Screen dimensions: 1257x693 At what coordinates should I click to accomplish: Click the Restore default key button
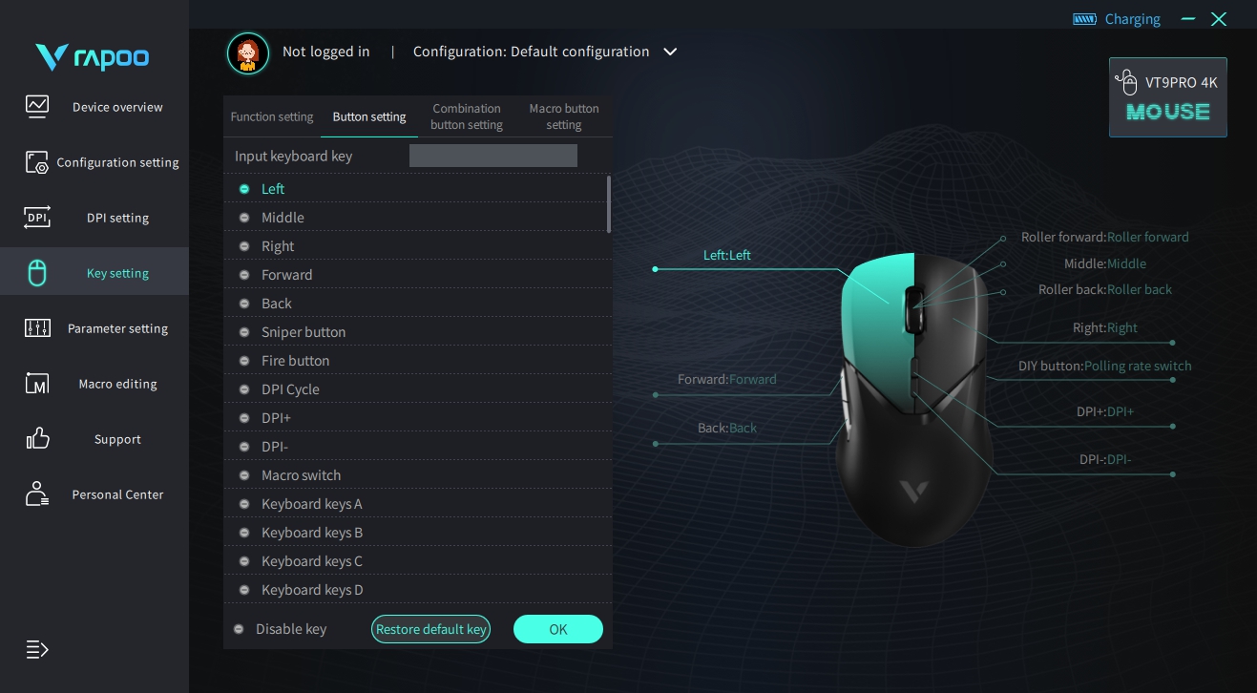coord(430,629)
